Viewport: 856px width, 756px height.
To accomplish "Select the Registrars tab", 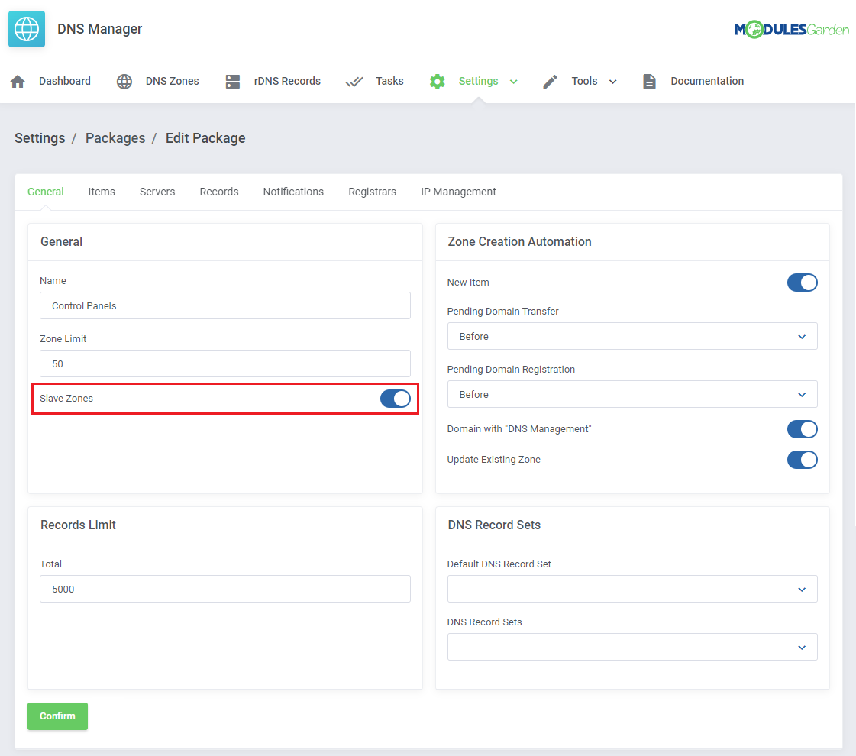I will coord(373,192).
